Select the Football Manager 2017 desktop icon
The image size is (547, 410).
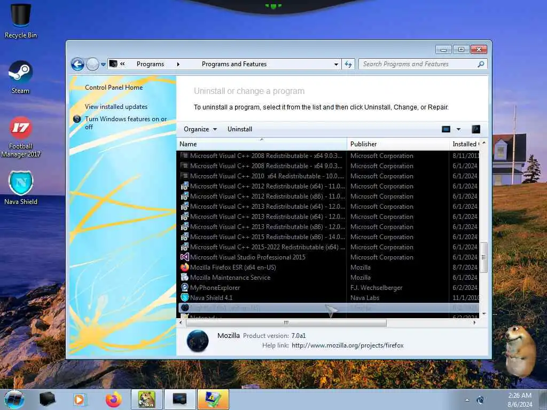(x=21, y=137)
